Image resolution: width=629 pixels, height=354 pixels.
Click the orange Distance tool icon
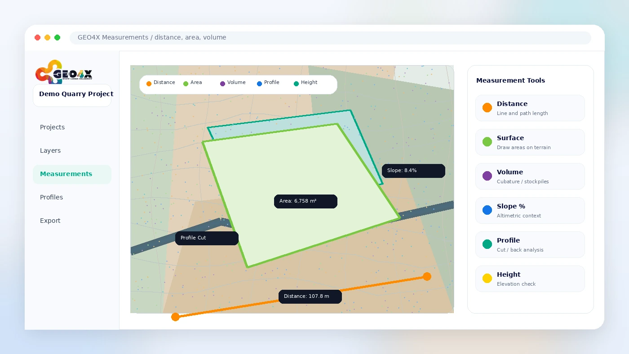pyautogui.click(x=487, y=108)
